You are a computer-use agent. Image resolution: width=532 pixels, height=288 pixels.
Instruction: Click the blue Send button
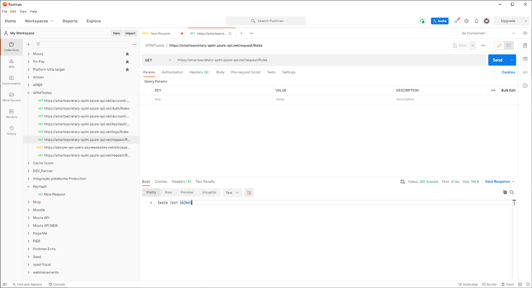point(497,60)
